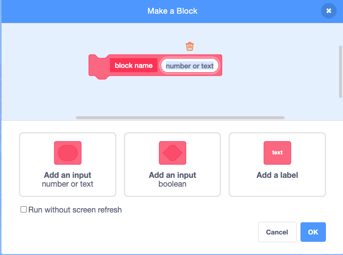Select the 'block name' label field
This screenshot has width=343, height=255.
[x=133, y=65]
